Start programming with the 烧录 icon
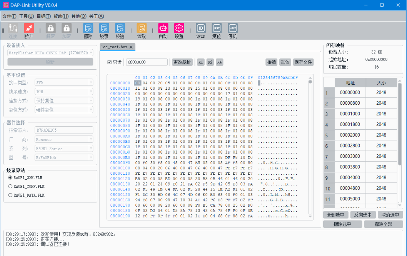The image size is (407, 256). pos(104,30)
